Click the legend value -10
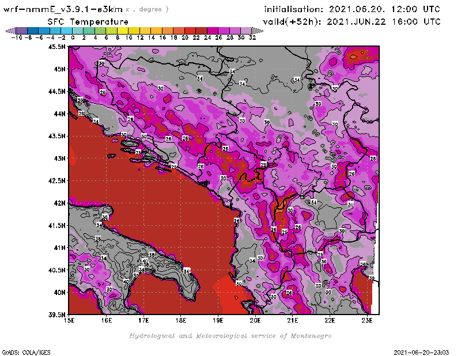The height and width of the screenshot is (356, 461). (17, 37)
